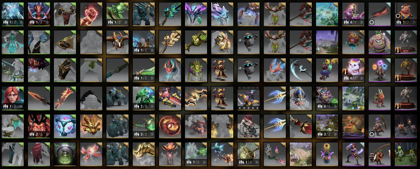Image resolution: width=420 pixels, height=169 pixels.
Task: Click the Io wisp ball with hearts
Action: [x=65, y=126]
